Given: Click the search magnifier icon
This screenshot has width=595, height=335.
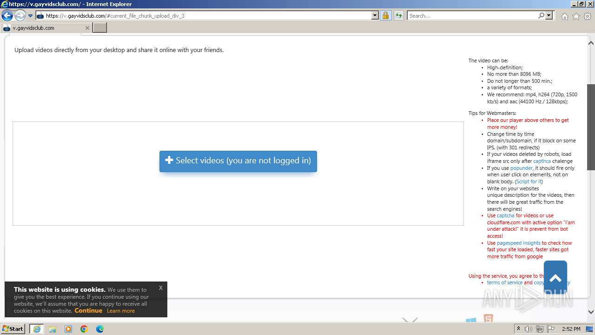Looking at the screenshot, I should [541, 15].
